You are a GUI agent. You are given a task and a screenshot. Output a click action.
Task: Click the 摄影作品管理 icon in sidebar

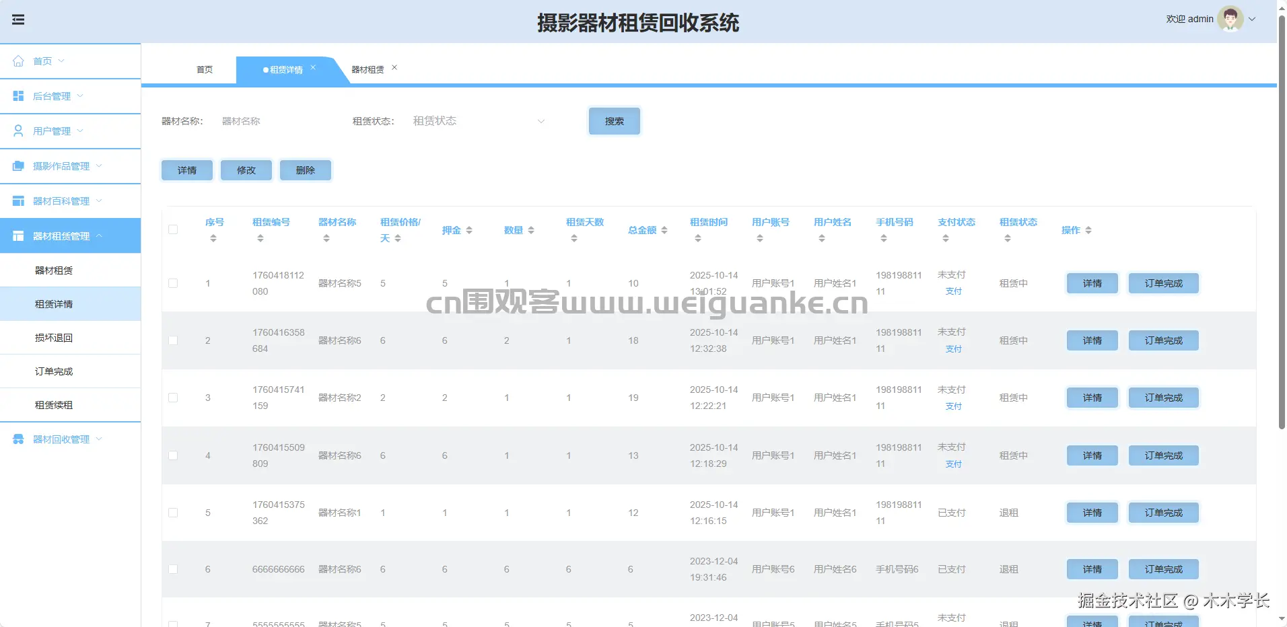pyautogui.click(x=18, y=166)
